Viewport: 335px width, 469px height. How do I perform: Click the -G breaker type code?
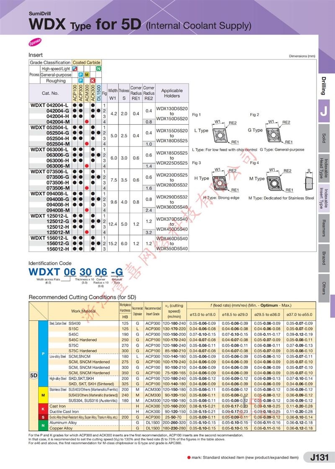pos(117,272)
